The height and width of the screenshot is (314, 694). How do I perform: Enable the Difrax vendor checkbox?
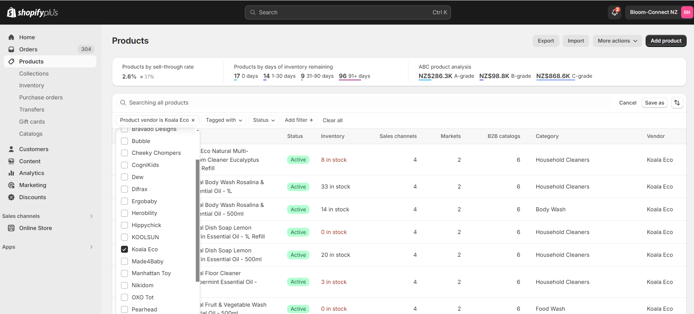click(x=125, y=189)
